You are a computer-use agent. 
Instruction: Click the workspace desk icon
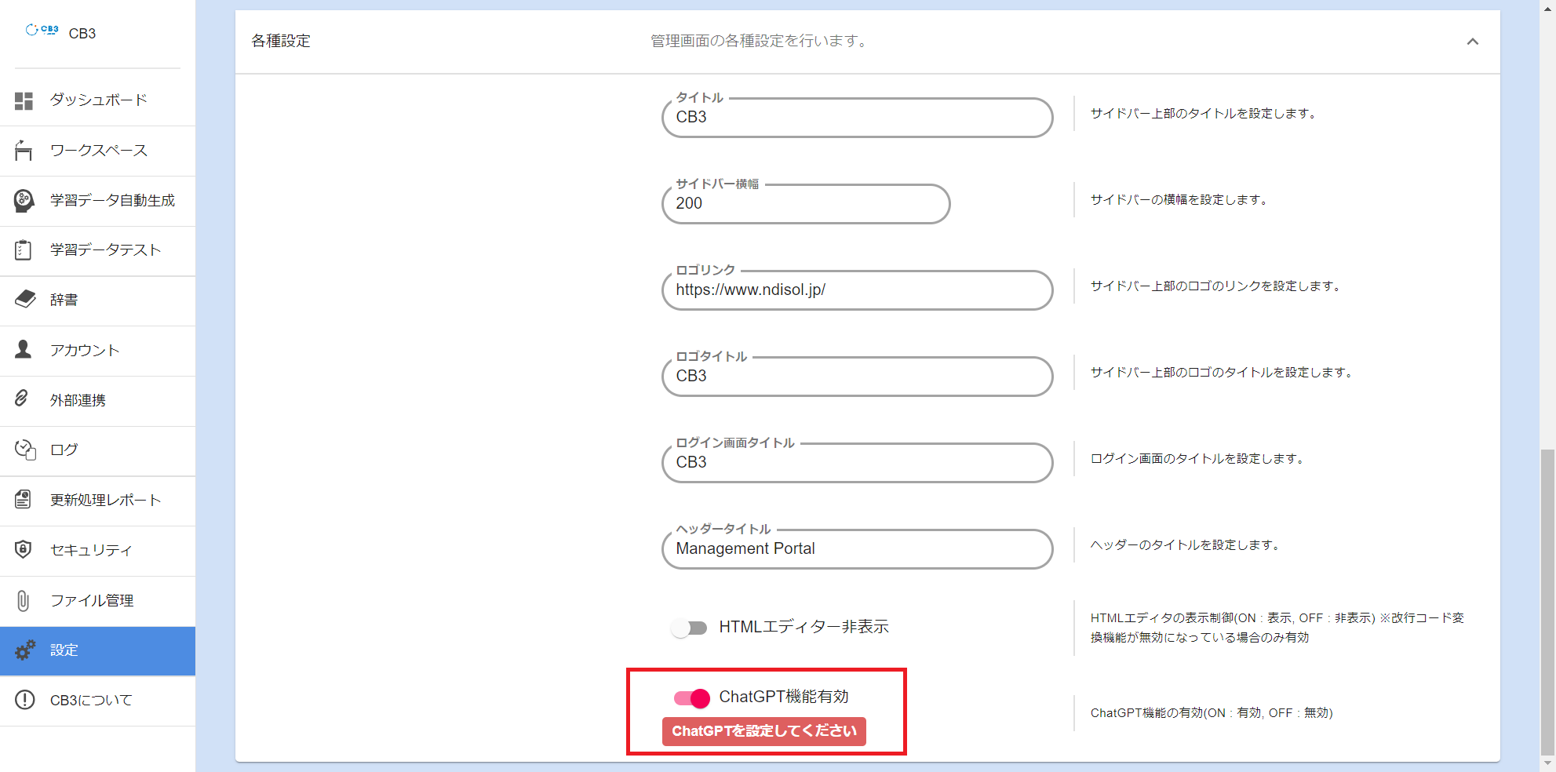coord(24,151)
